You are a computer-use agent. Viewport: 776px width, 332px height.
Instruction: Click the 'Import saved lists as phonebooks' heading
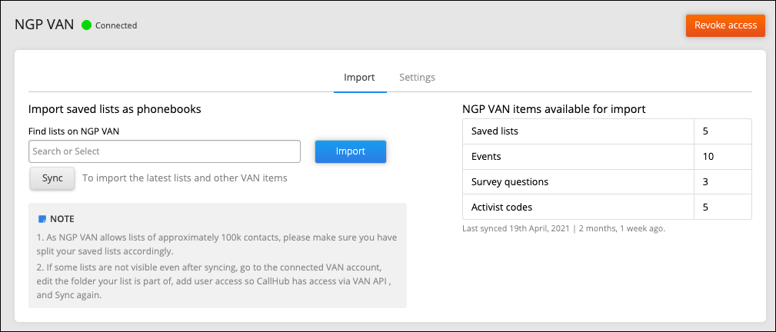(x=115, y=109)
